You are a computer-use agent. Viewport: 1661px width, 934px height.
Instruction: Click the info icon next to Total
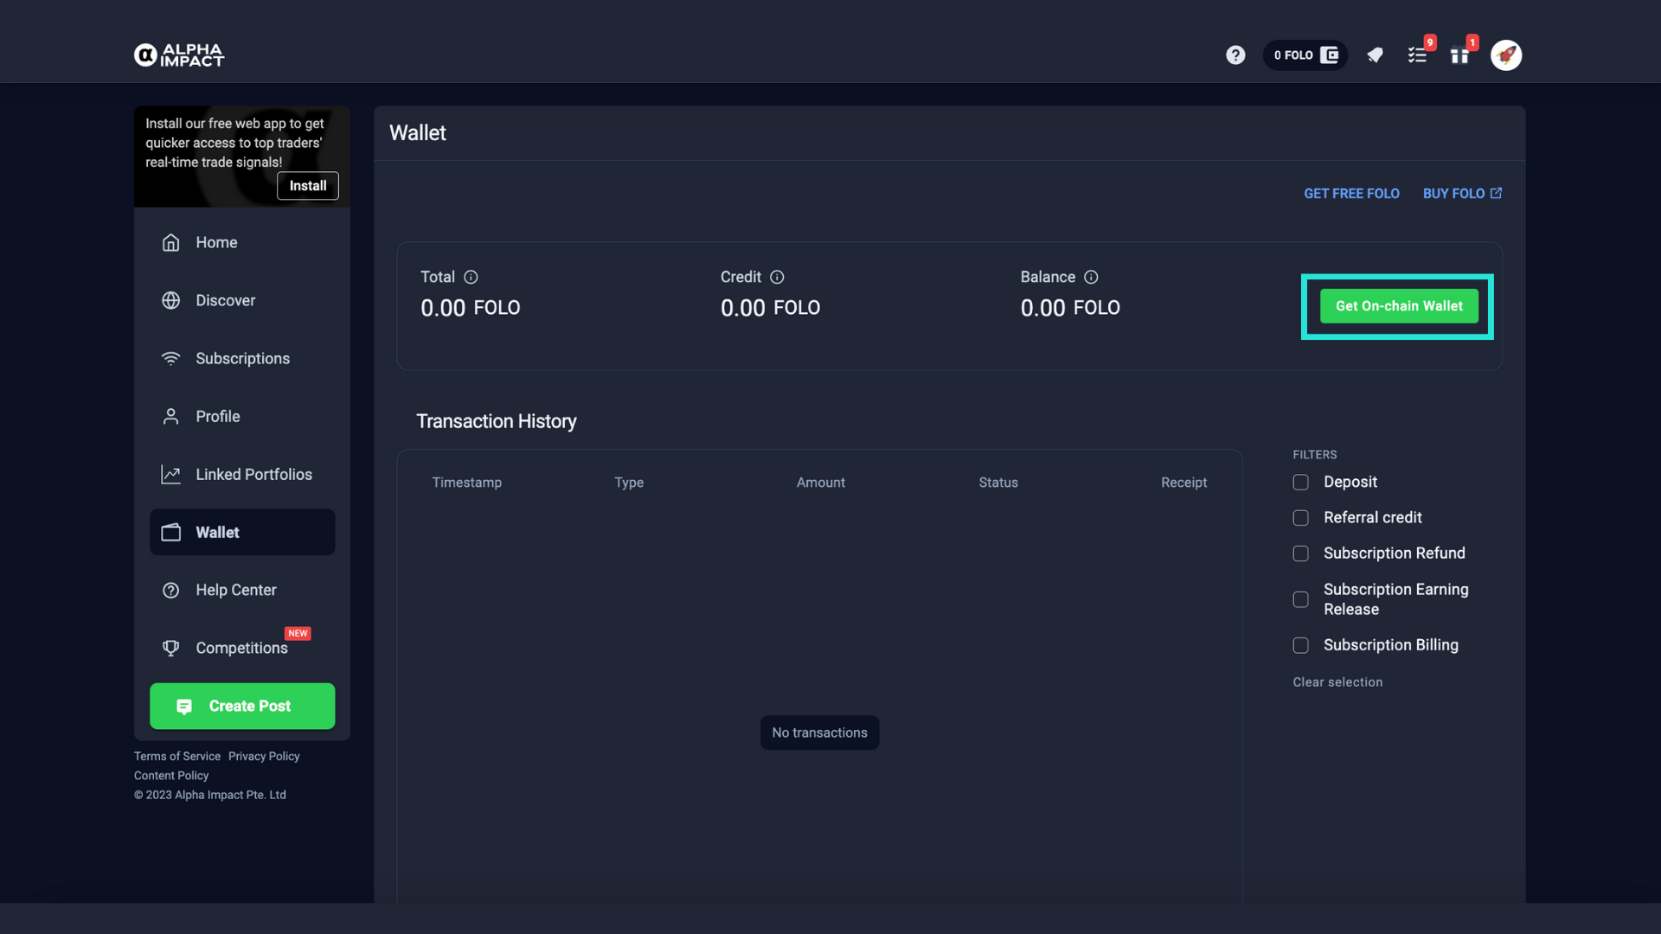click(471, 277)
